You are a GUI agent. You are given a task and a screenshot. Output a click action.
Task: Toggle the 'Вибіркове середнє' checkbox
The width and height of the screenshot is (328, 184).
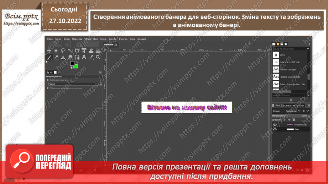pyautogui.click(x=48, y=80)
